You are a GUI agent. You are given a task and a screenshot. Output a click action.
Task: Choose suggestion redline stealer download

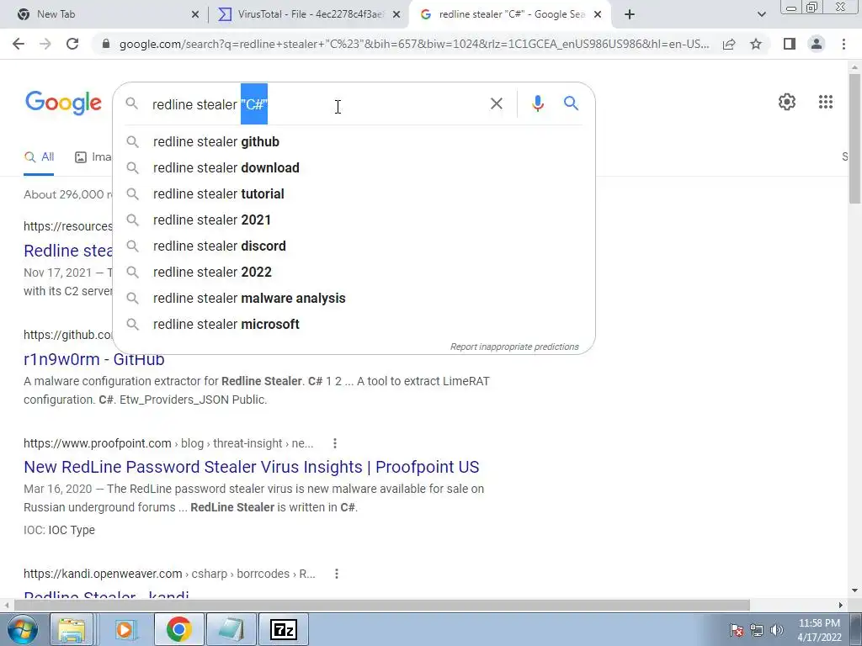(354, 167)
